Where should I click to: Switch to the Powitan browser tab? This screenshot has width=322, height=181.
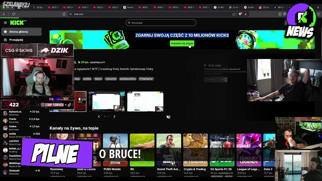tap(129, 7)
